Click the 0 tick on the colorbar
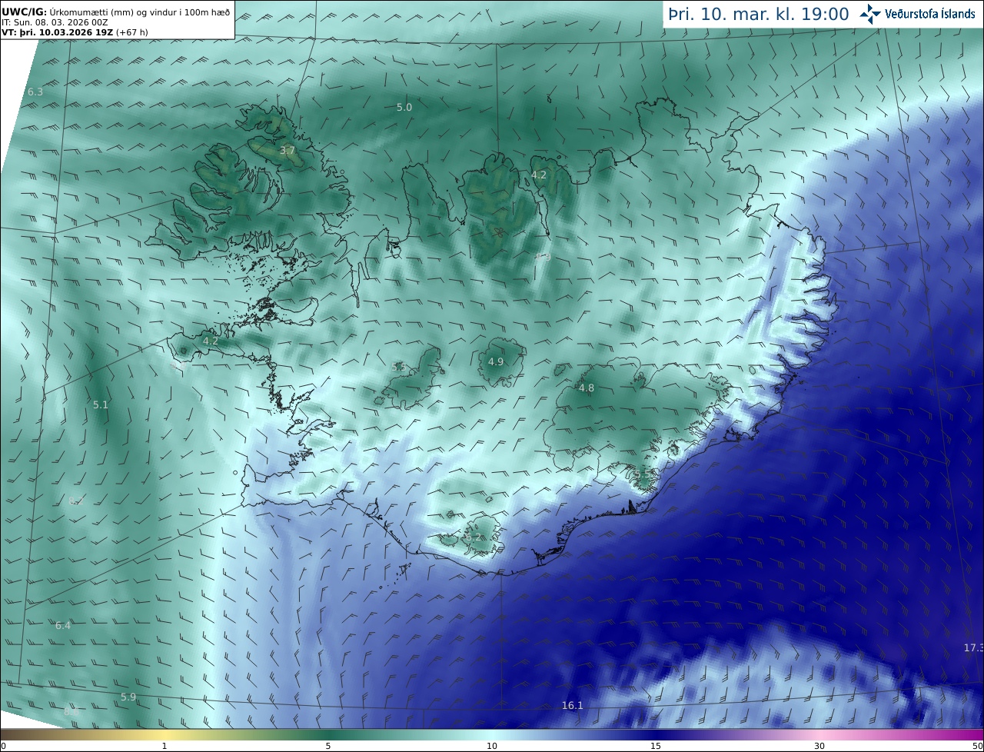This screenshot has width=984, height=752. tap(3, 746)
